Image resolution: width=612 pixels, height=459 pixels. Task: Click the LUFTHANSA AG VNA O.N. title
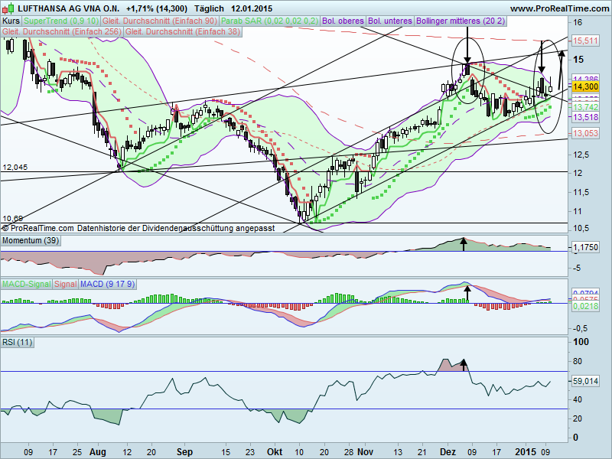tap(69, 8)
